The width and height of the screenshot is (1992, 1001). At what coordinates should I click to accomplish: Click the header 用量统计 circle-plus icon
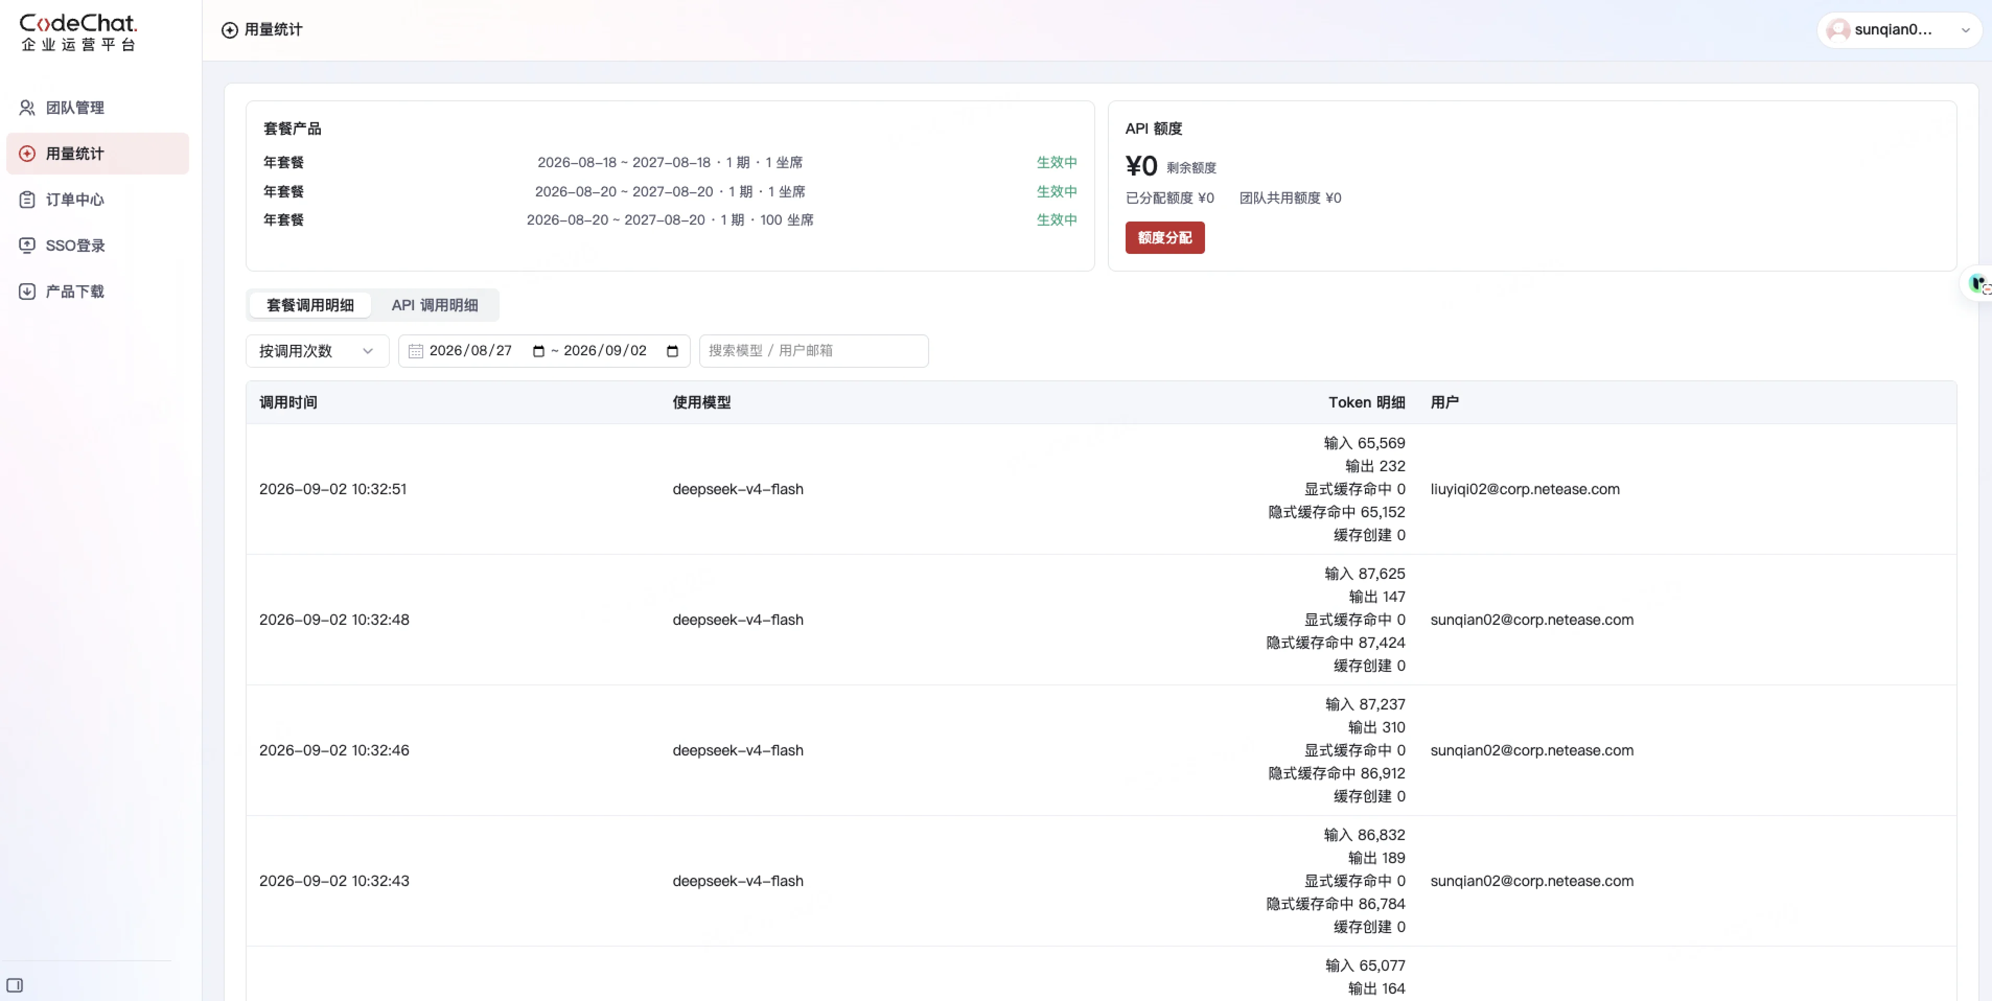230,30
